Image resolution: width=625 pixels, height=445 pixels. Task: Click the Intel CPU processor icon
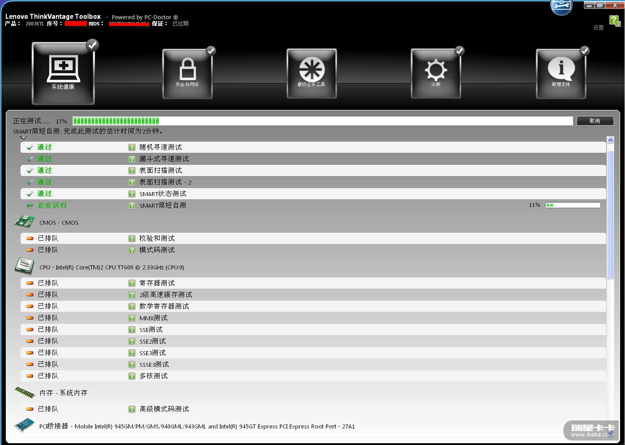pyautogui.click(x=25, y=266)
